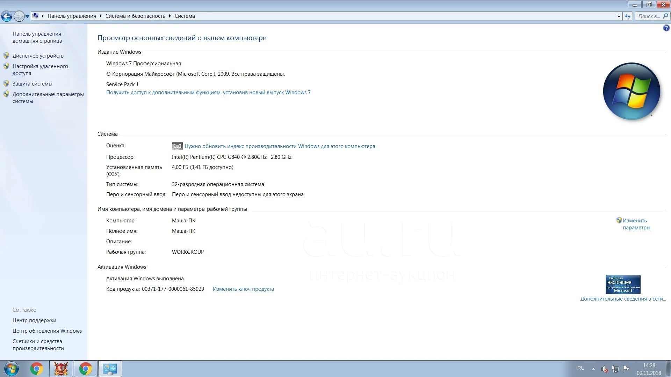Click shield icon beside Настройка удаленного доступа
Screen dimensions: 671x377
point(6,66)
